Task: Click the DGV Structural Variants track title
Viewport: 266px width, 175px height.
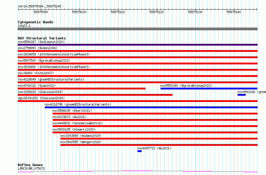Action: pyautogui.click(x=42, y=38)
